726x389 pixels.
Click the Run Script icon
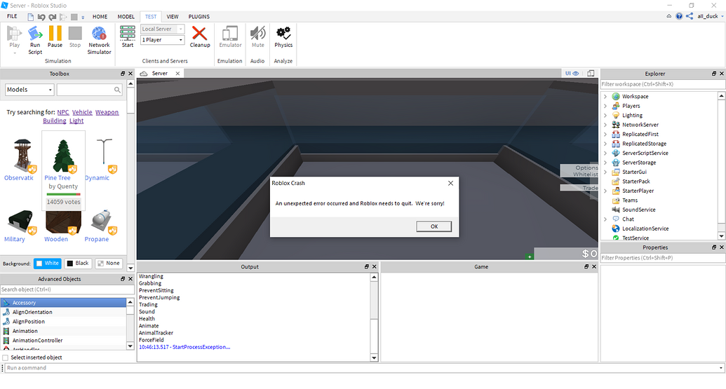point(35,34)
